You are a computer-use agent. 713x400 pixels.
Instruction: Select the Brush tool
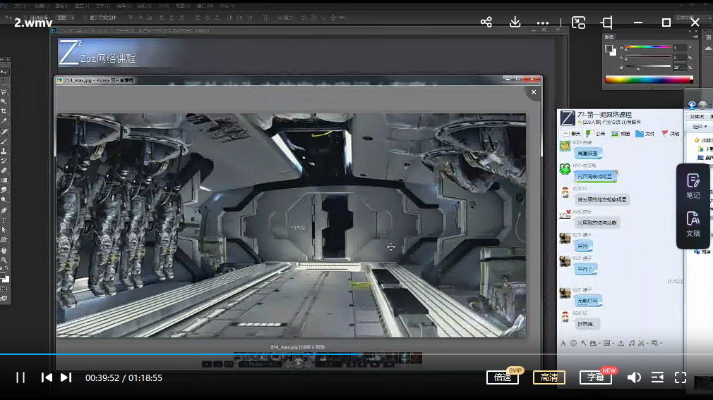(4, 142)
